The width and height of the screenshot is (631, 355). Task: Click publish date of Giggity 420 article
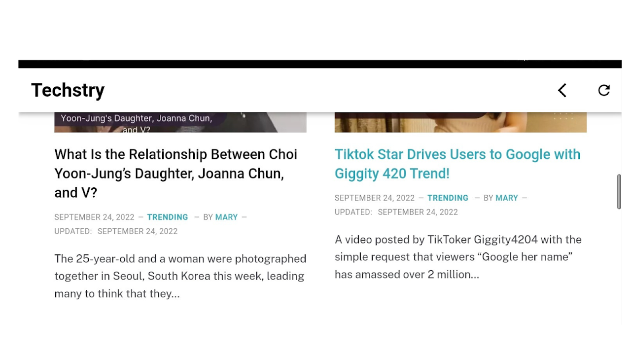click(x=374, y=198)
